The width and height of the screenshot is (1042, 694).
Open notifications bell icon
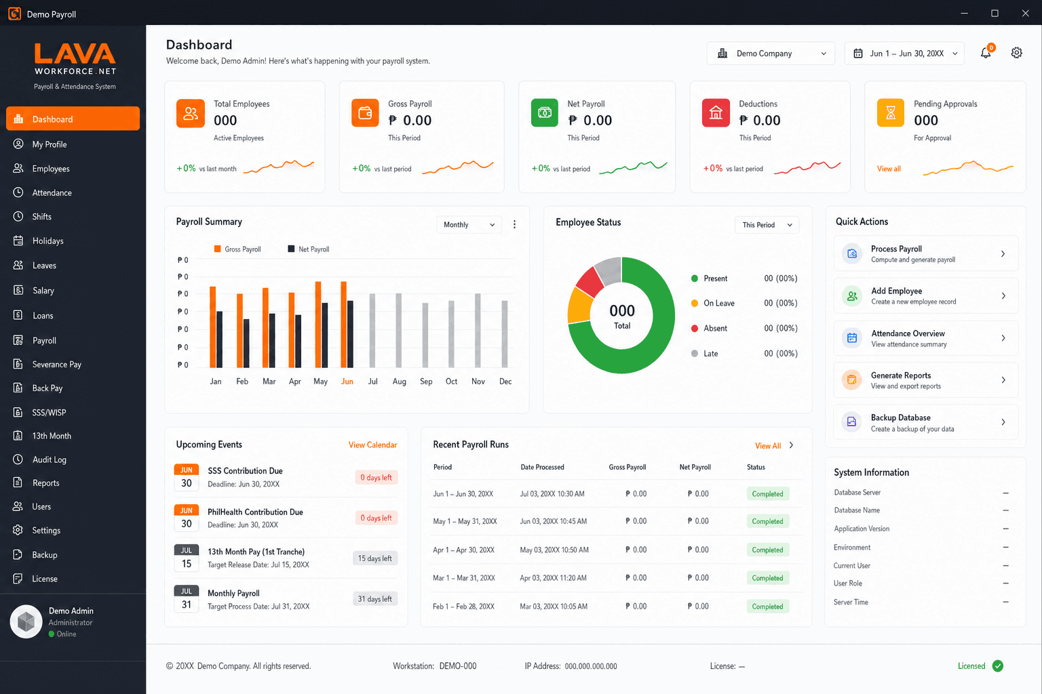coord(986,53)
